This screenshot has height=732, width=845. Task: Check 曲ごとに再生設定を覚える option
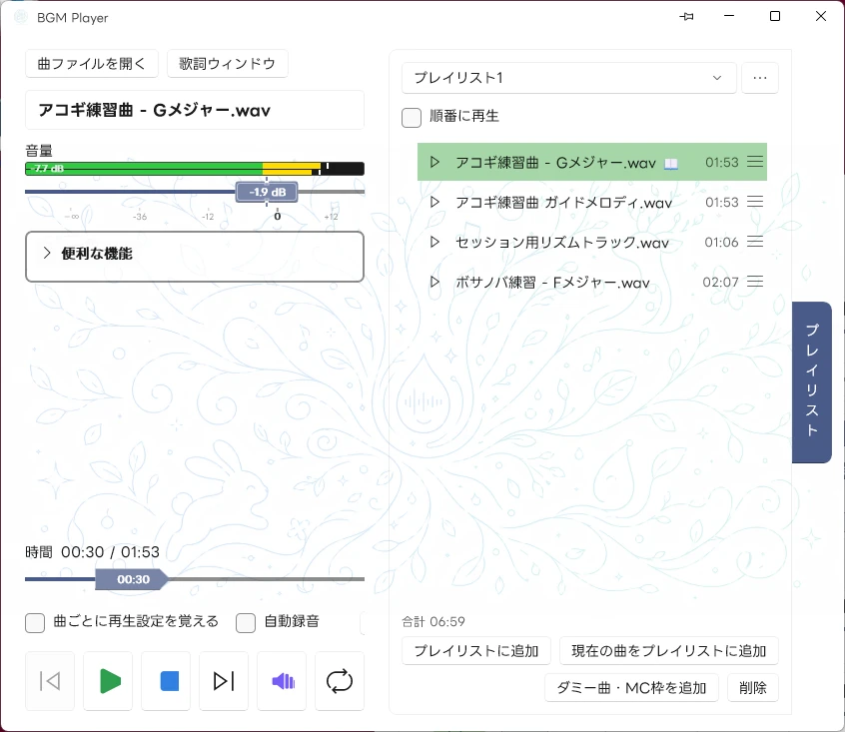[x=35, y=623]
